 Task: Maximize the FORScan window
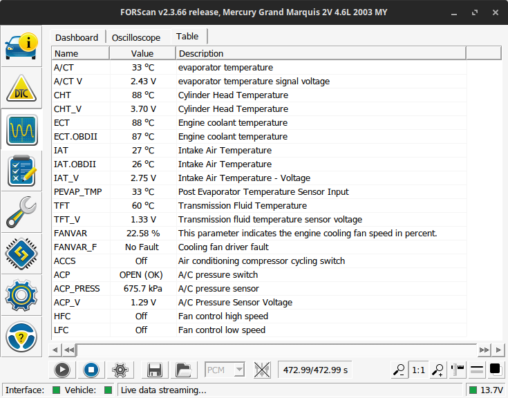[475, 12]
